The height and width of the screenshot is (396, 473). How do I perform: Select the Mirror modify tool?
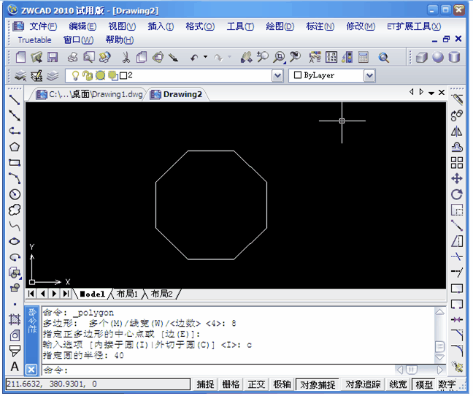[x=457, y=132]
